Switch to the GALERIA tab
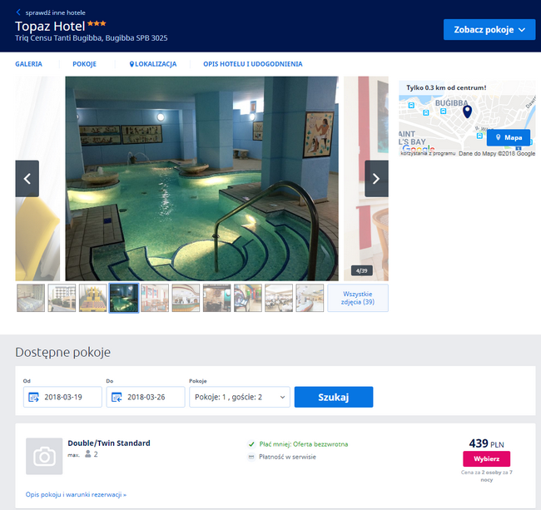 coord(28,64)
